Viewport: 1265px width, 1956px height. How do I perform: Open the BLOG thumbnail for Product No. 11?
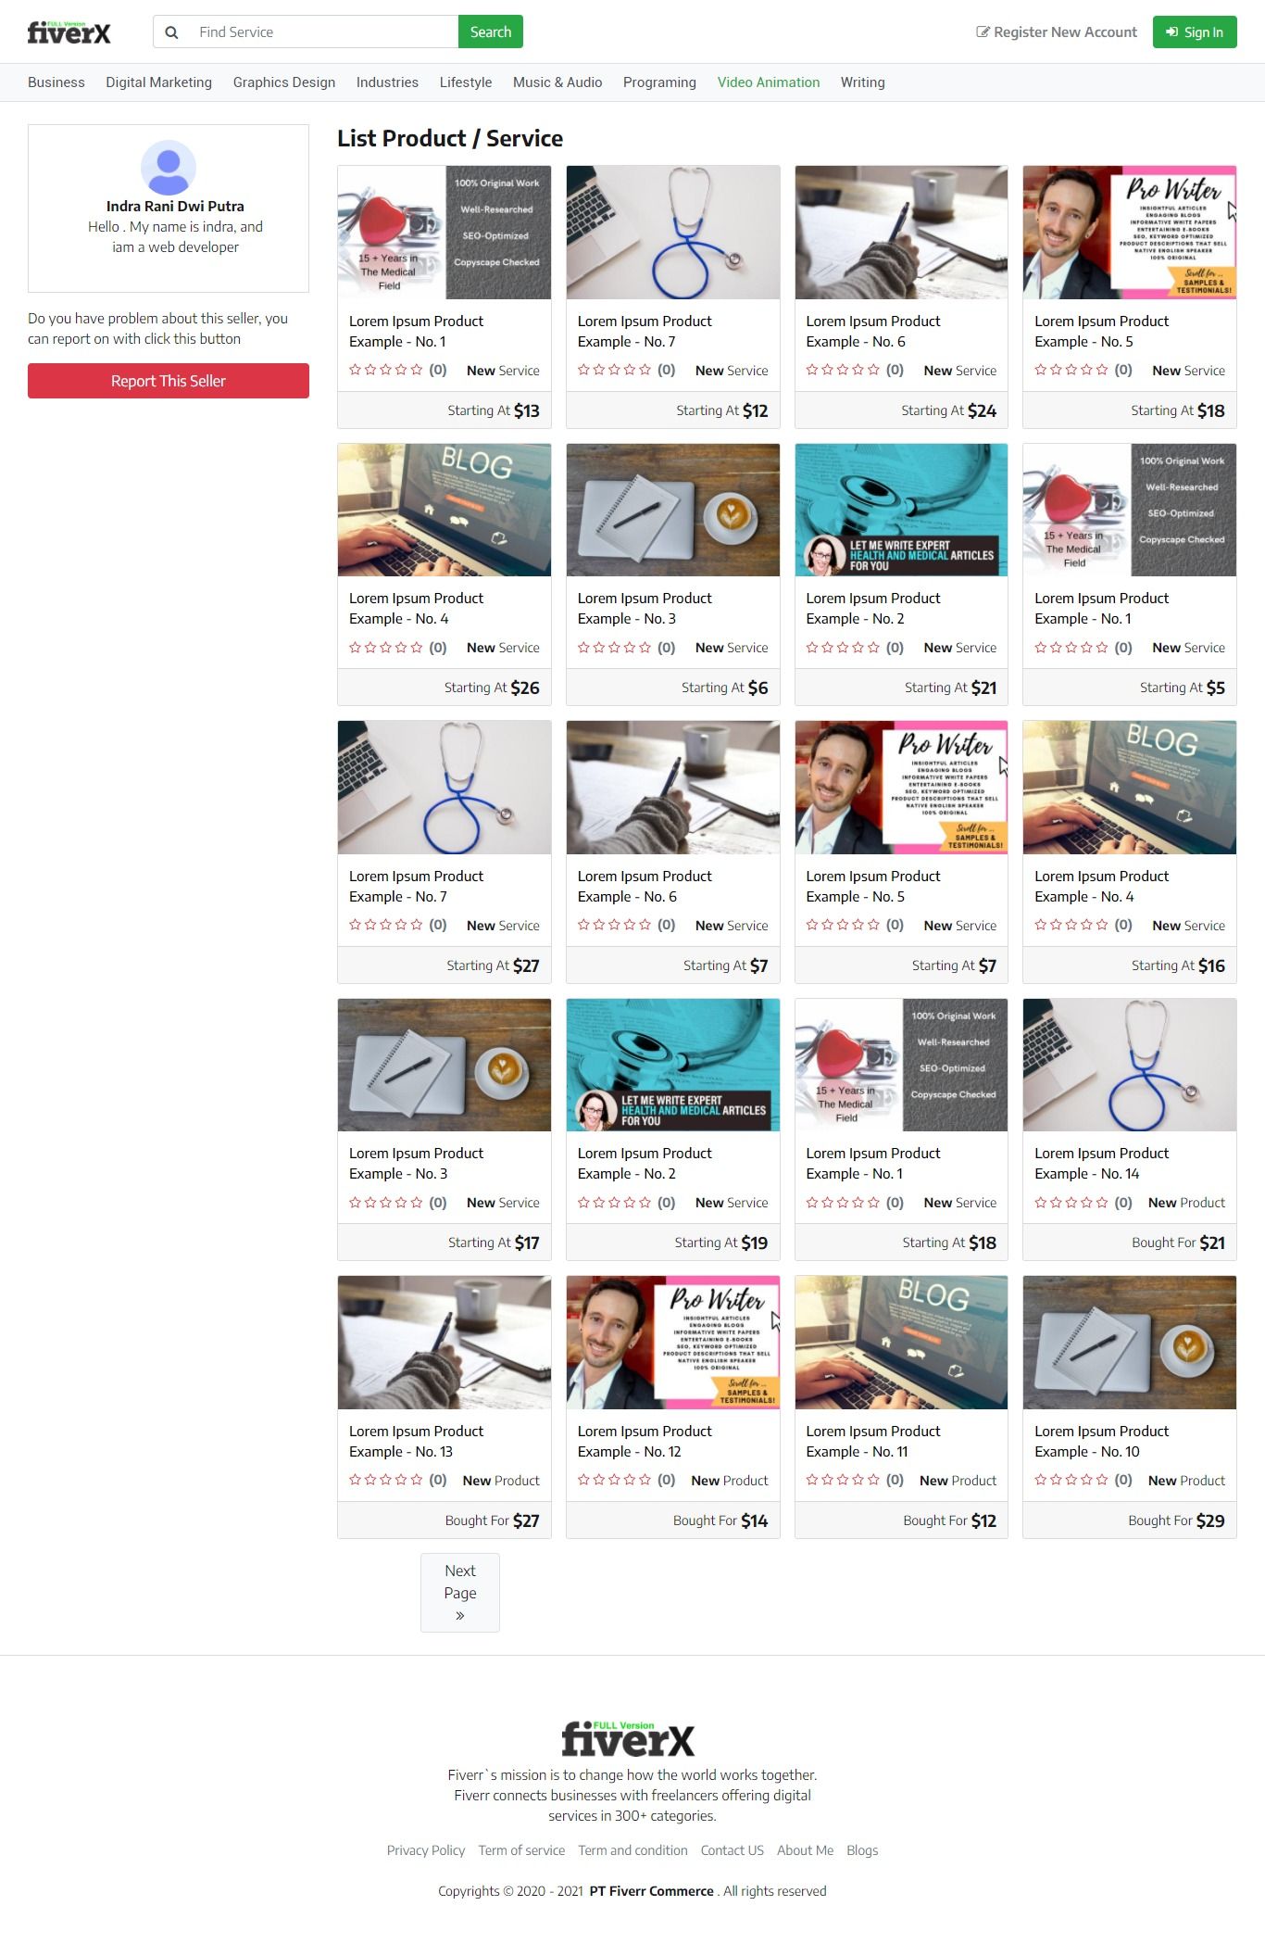[901, 1343]
